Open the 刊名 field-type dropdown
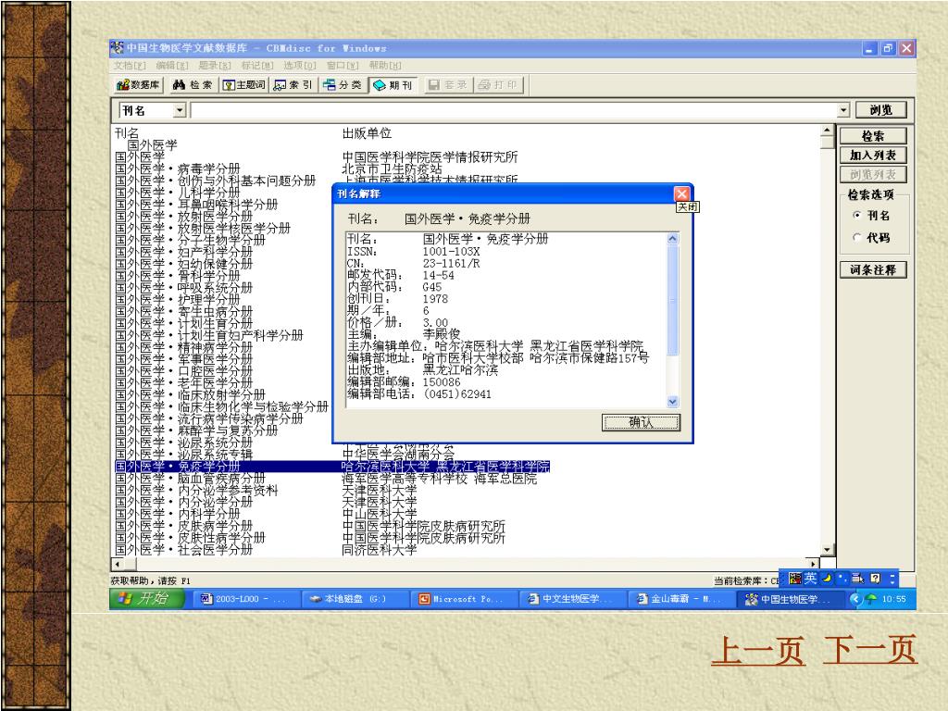Screen dimensions: 948x711 point(179,111)
